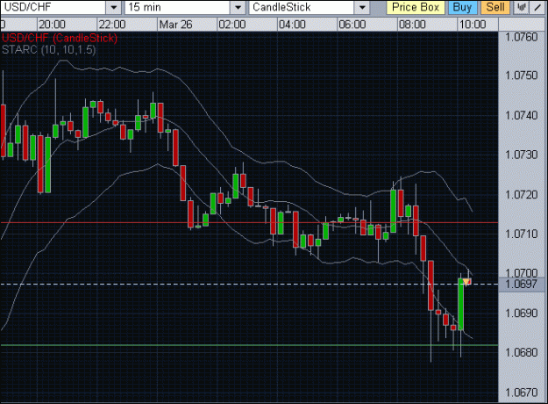Click the 06:00 time axis label
The height and width of the screenshot is (404, 548).
(352, 25)
